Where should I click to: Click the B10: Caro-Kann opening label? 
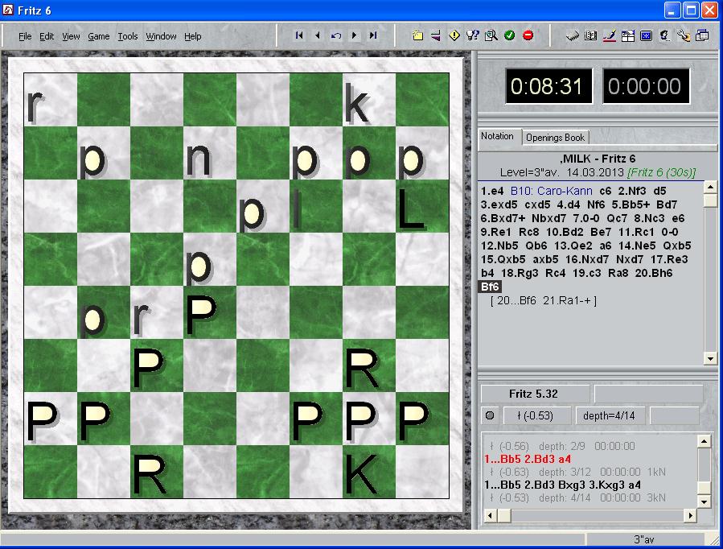pyautogui.click(x=551, y=191)
